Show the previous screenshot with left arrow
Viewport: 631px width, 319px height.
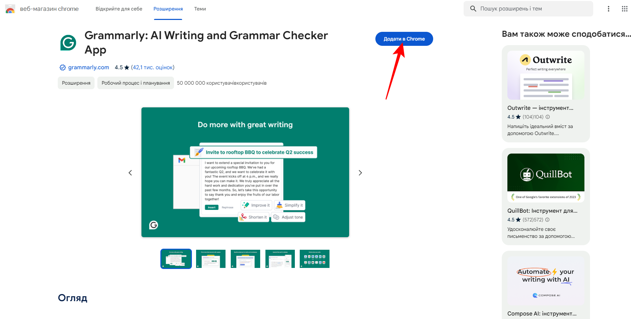(x=130, y=173)
